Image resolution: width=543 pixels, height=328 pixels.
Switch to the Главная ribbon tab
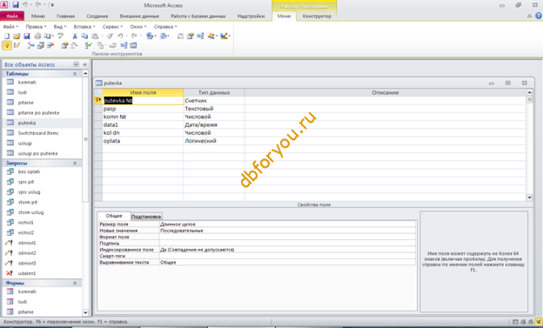point(66,16)
